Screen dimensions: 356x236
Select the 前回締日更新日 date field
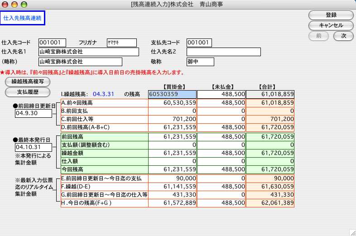(x=33, y=113)
